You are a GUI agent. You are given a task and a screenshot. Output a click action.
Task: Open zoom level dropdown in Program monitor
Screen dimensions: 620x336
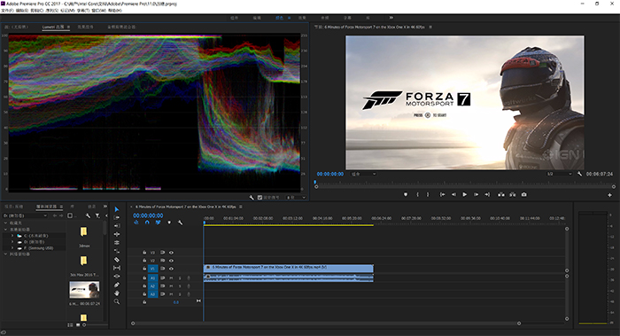363,174
